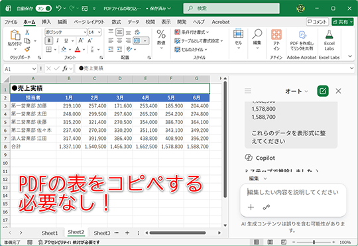This screenshot has height=246, width=358.
Task: Collapse the ribbon chevron
Action: (350, 56)
